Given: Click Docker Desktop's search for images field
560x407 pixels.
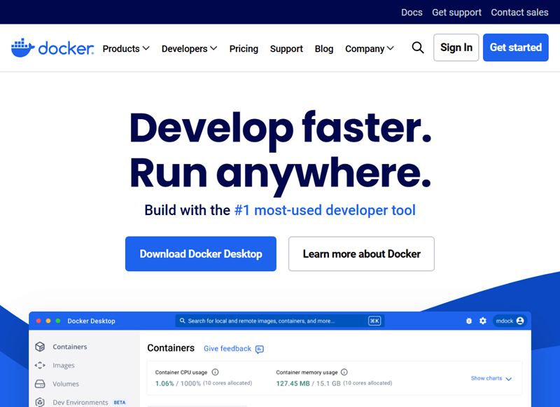Looking at the screenshot, I should [x=280, y=320].
